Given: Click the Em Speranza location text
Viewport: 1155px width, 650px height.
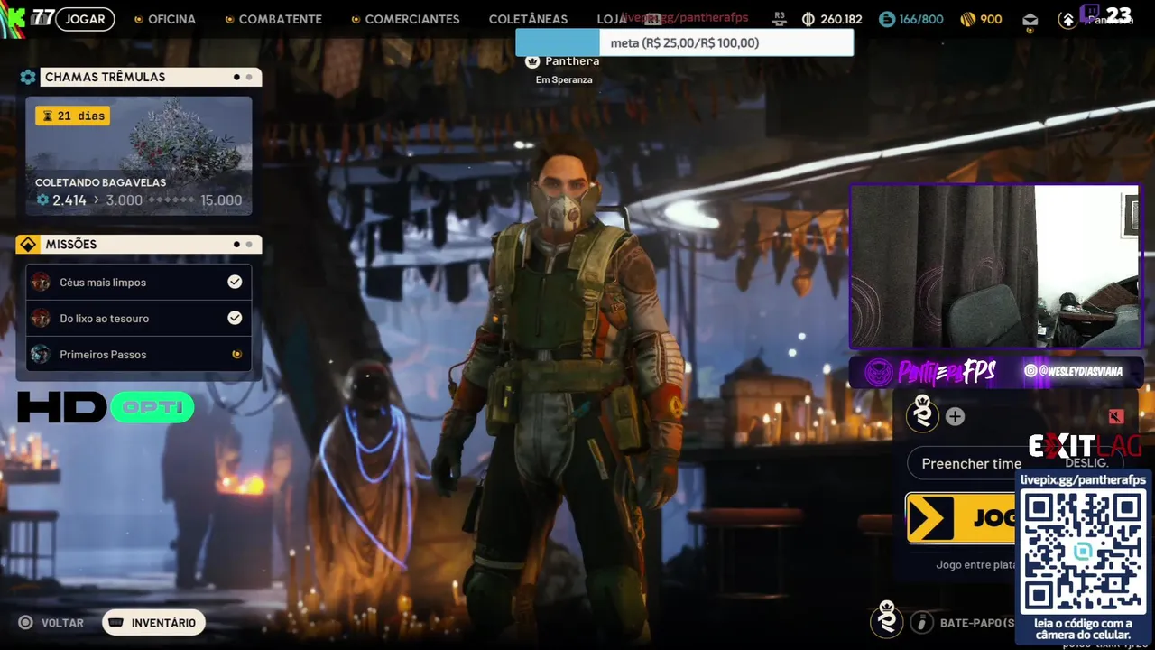Looking at the screenshot, I should pos(564,79).
